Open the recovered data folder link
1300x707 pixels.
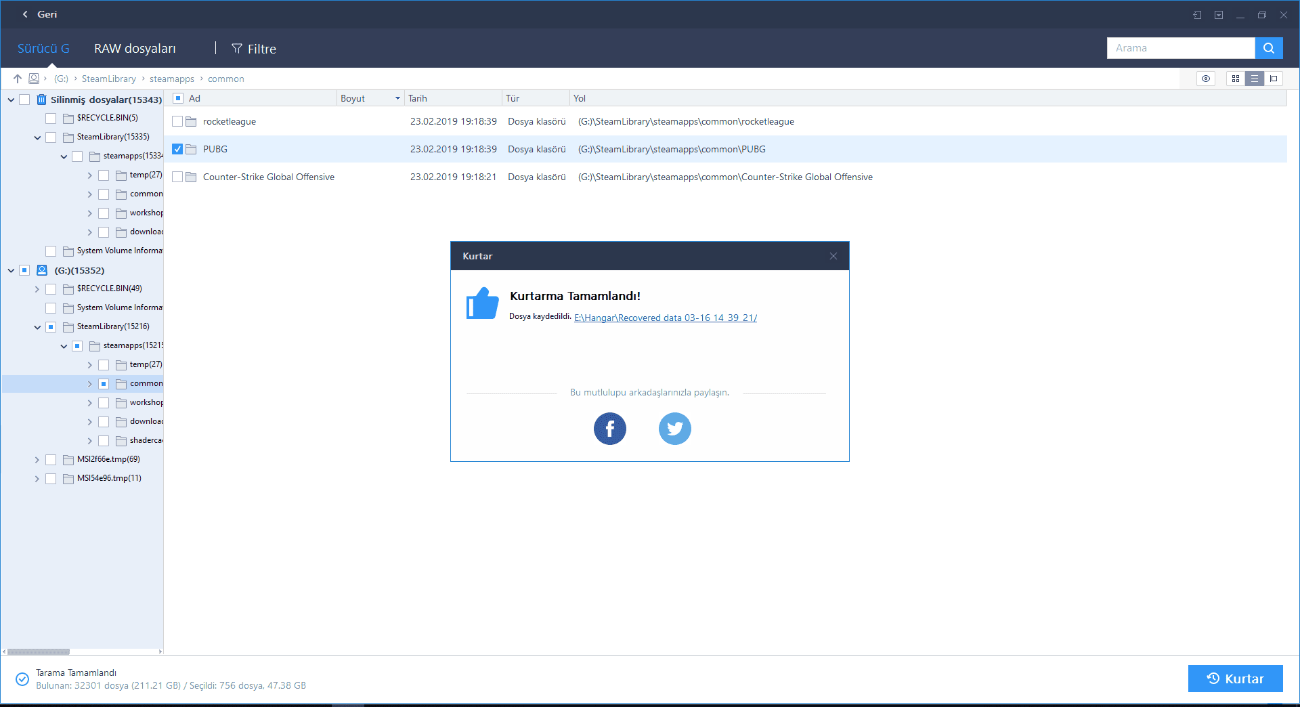[665, 318]
